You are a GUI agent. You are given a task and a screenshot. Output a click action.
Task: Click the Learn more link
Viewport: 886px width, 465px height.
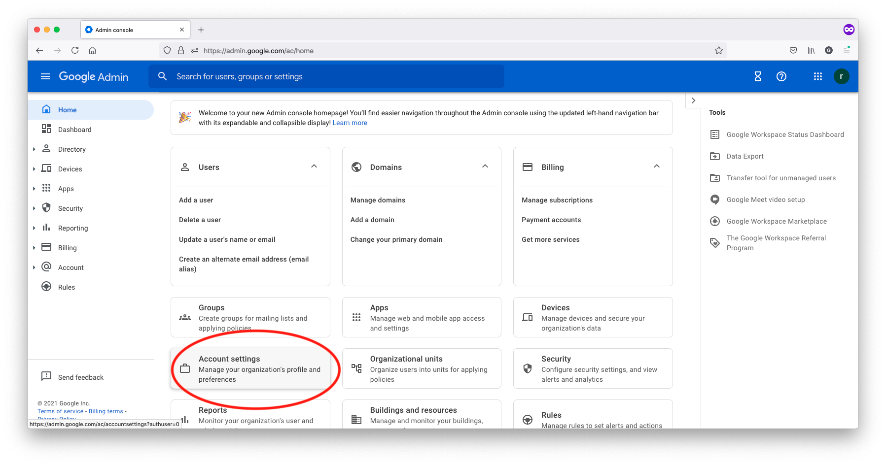click(x=350, y=123)
